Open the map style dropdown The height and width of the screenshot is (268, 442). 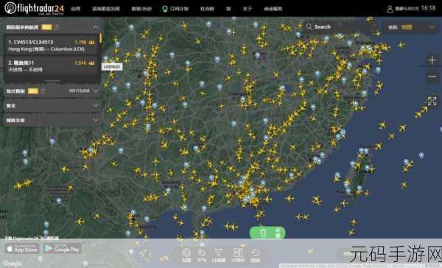[411, 27]
